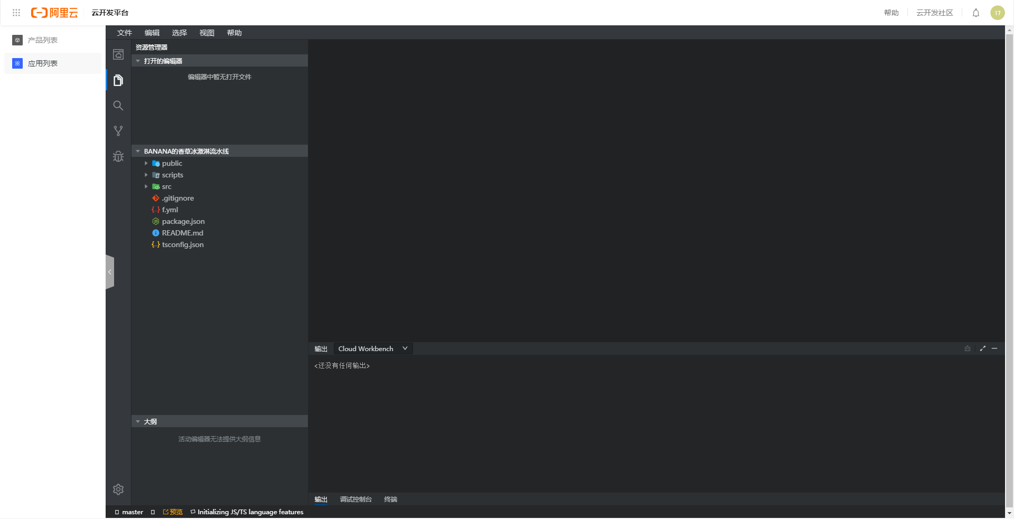Open the 选择 menu
The width and height of the screenshot is (1014, 519).
pyautogui.click(x=180, y=33)
